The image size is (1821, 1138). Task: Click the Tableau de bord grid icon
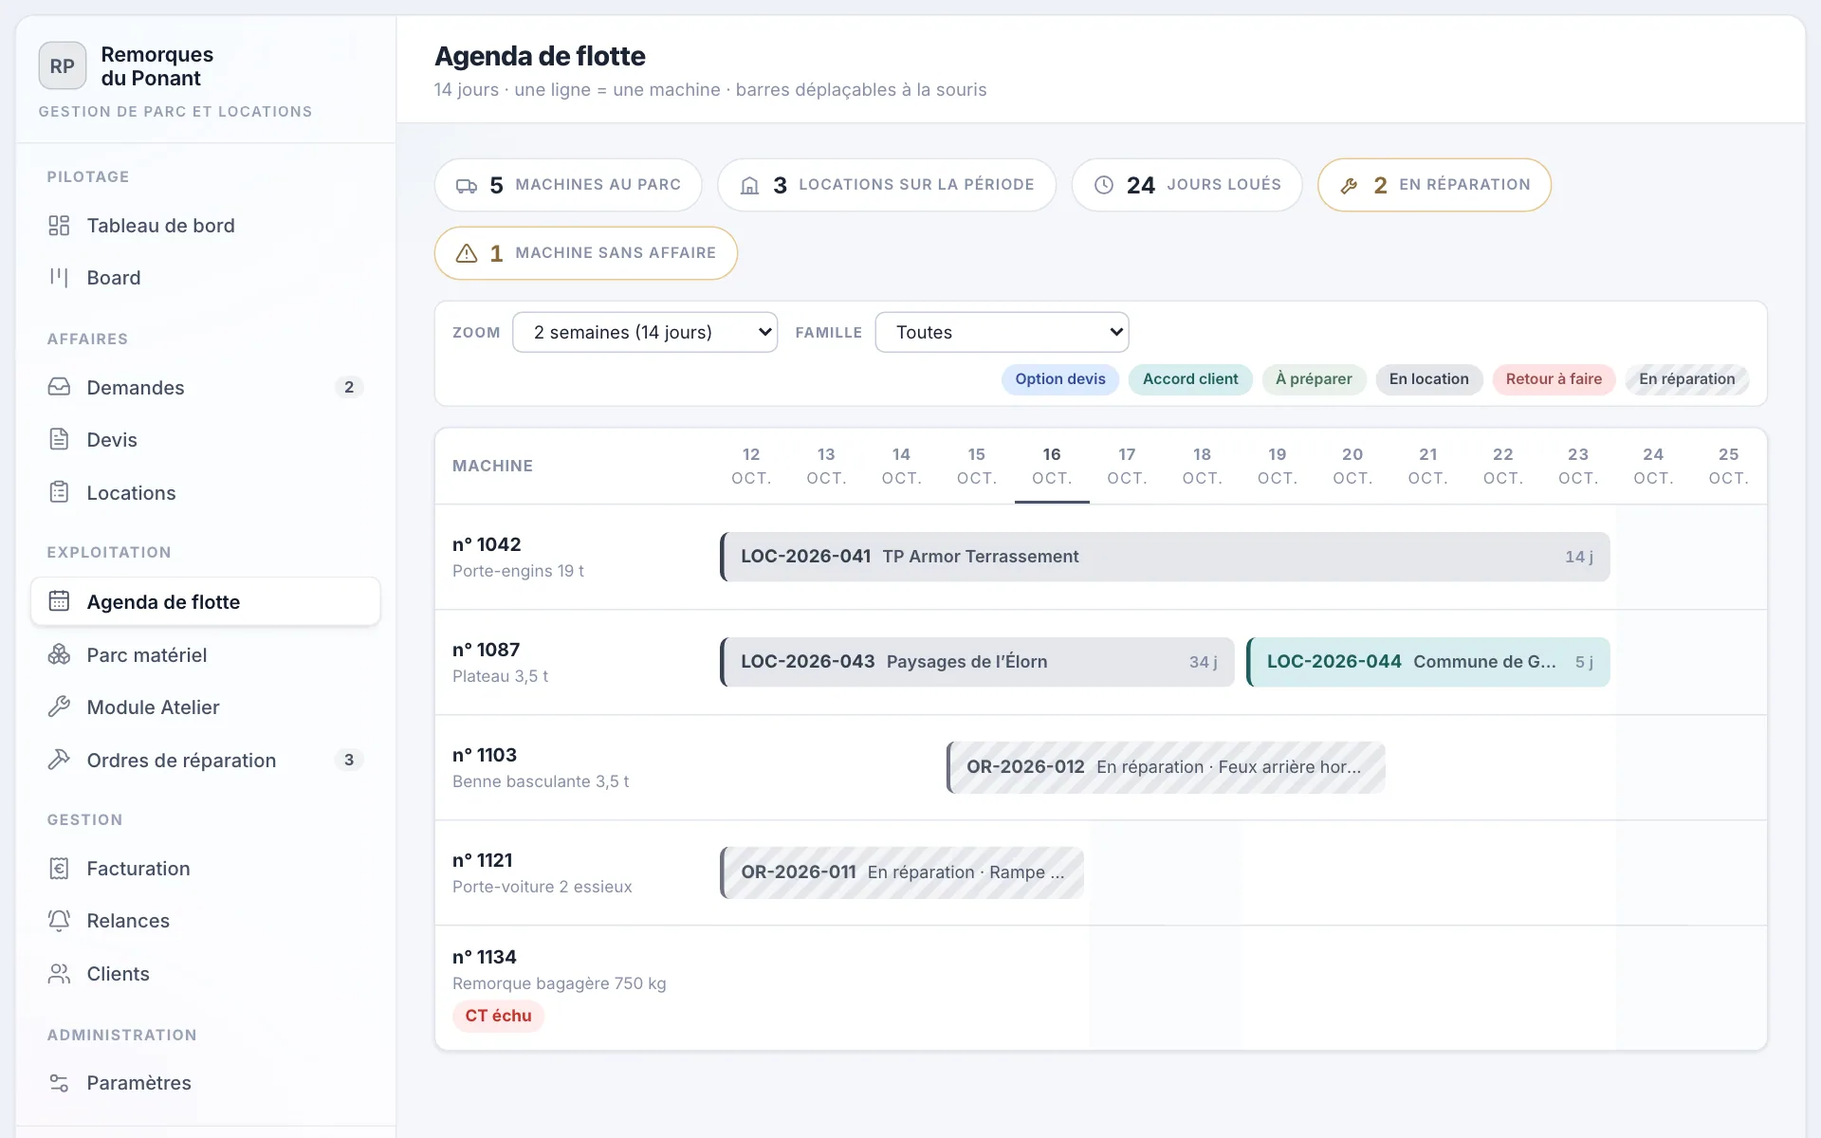(x=59, y=226)
